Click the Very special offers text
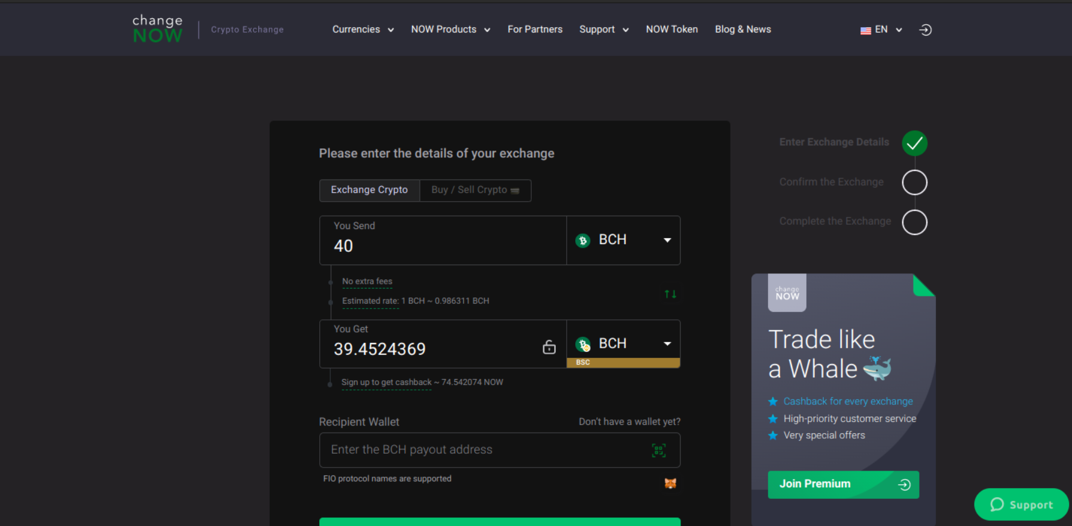This screenshot has width=1072, height=526. click(824, 436)
